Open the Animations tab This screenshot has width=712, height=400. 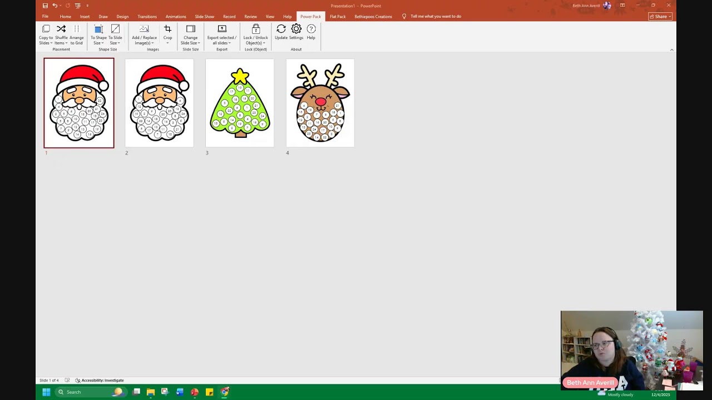coord(176,17)
